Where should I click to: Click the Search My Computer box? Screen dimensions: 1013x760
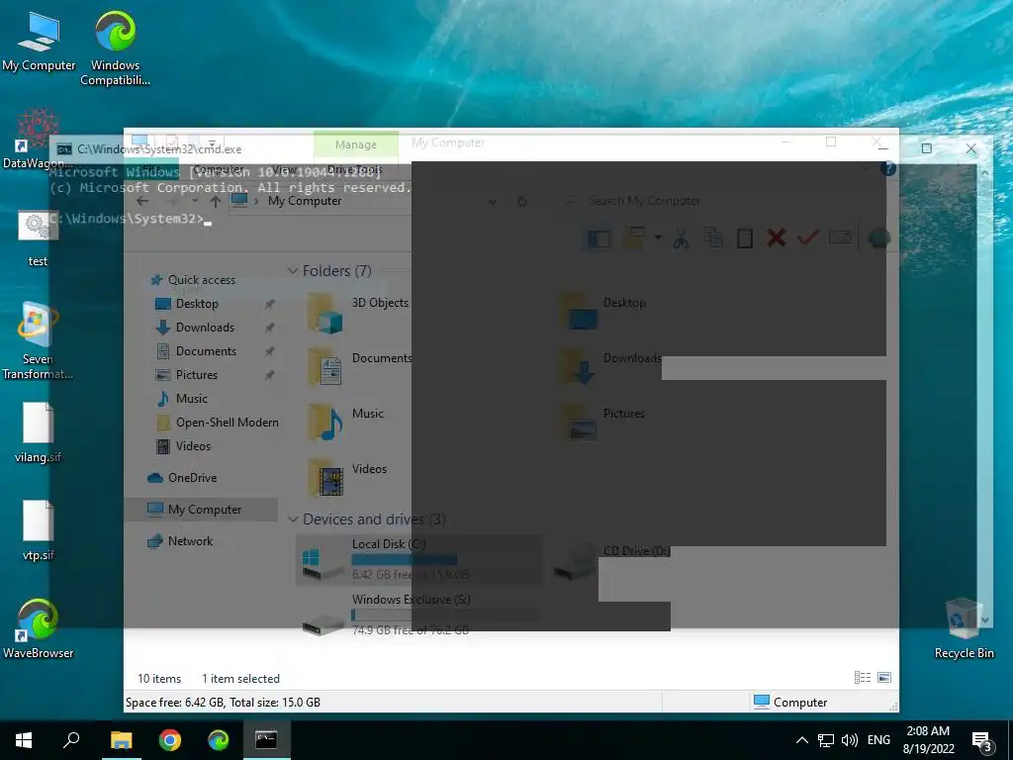pos(644,201)
